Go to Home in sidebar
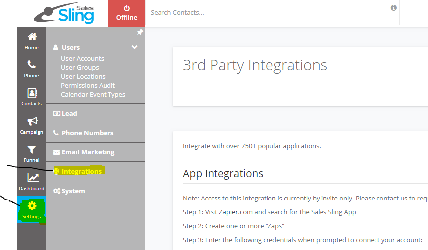This screenshot has height=250, width=428. pos(31,41)
